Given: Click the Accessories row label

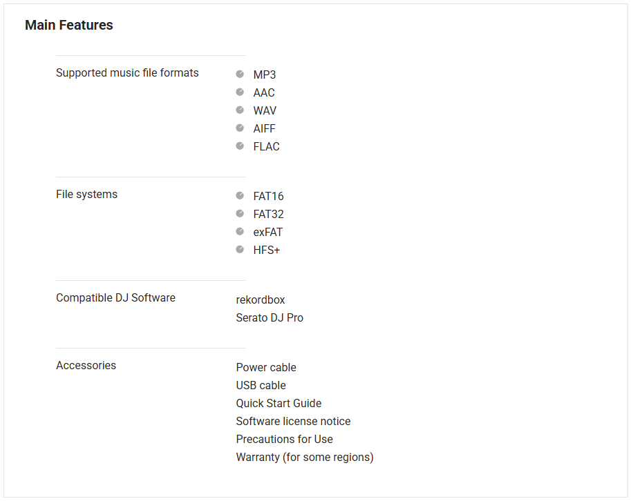Looking at the screenshot, I should [x=86, y=366].
